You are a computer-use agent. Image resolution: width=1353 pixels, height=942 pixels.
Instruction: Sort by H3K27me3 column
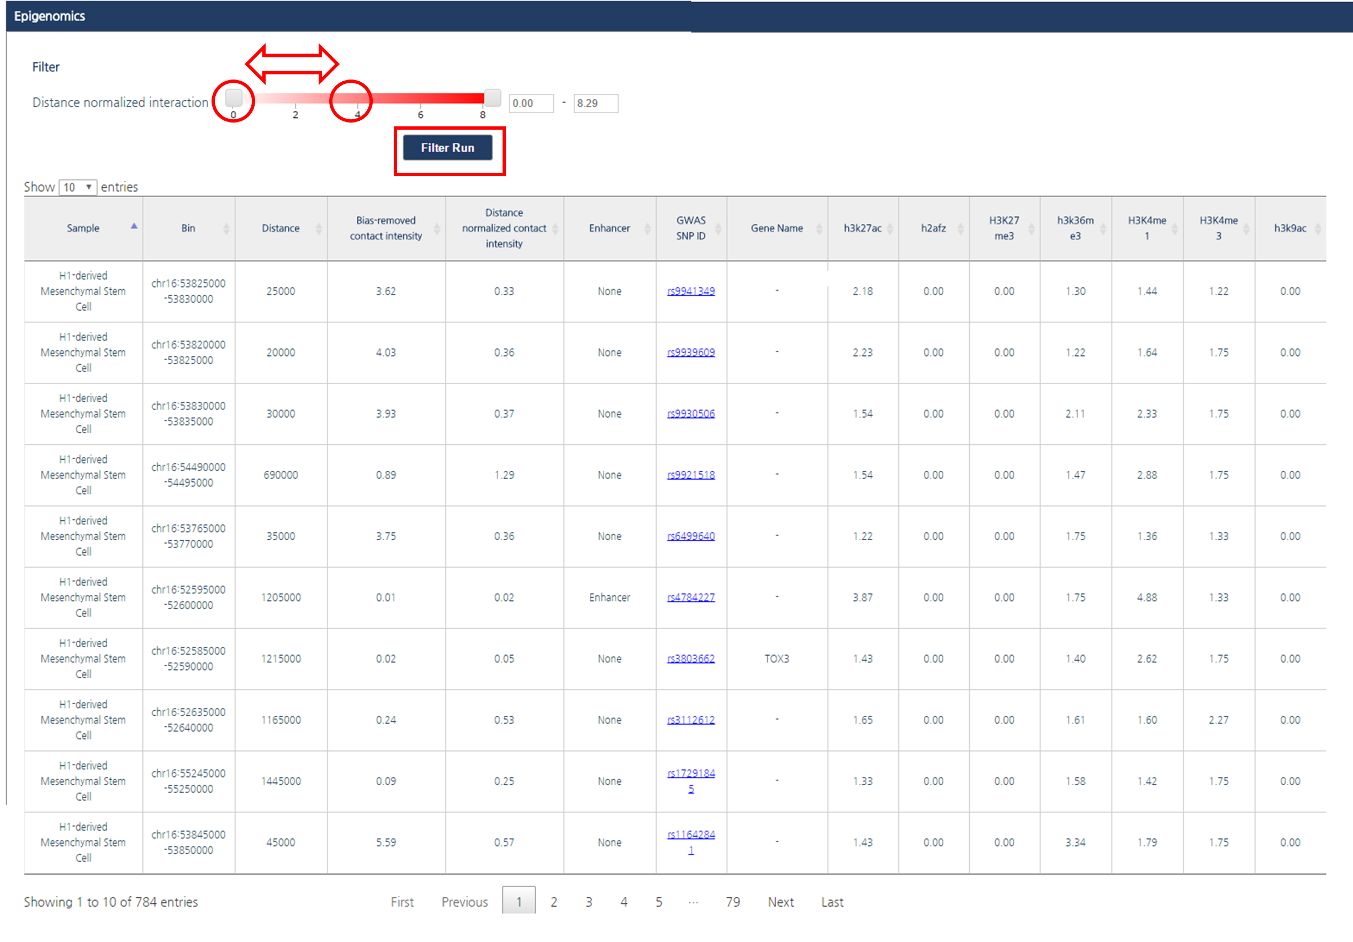(x=1005, y=228)
